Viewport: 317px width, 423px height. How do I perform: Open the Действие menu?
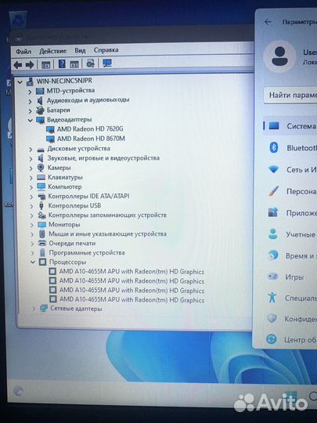(x=53, y=51)
